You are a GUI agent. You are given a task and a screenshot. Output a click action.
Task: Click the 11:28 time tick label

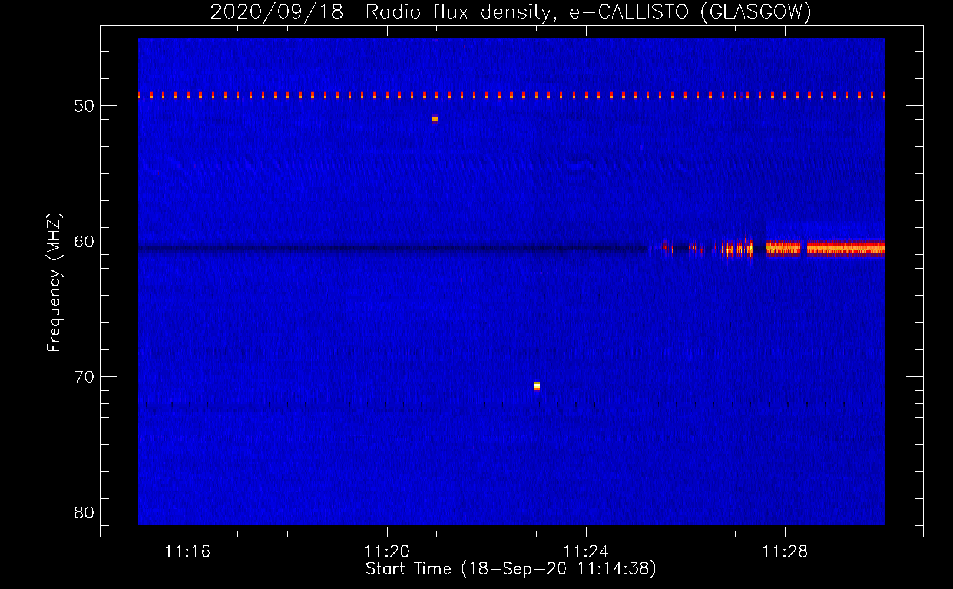coord(785,552)
